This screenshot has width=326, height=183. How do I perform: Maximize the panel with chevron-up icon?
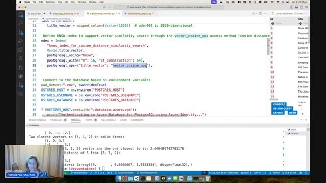301,120
